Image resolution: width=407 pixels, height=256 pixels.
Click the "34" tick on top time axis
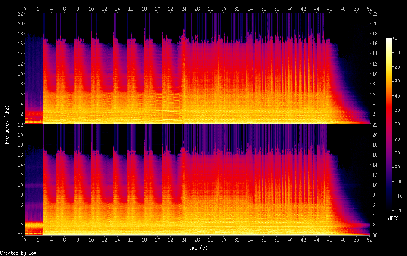[250, 9]
